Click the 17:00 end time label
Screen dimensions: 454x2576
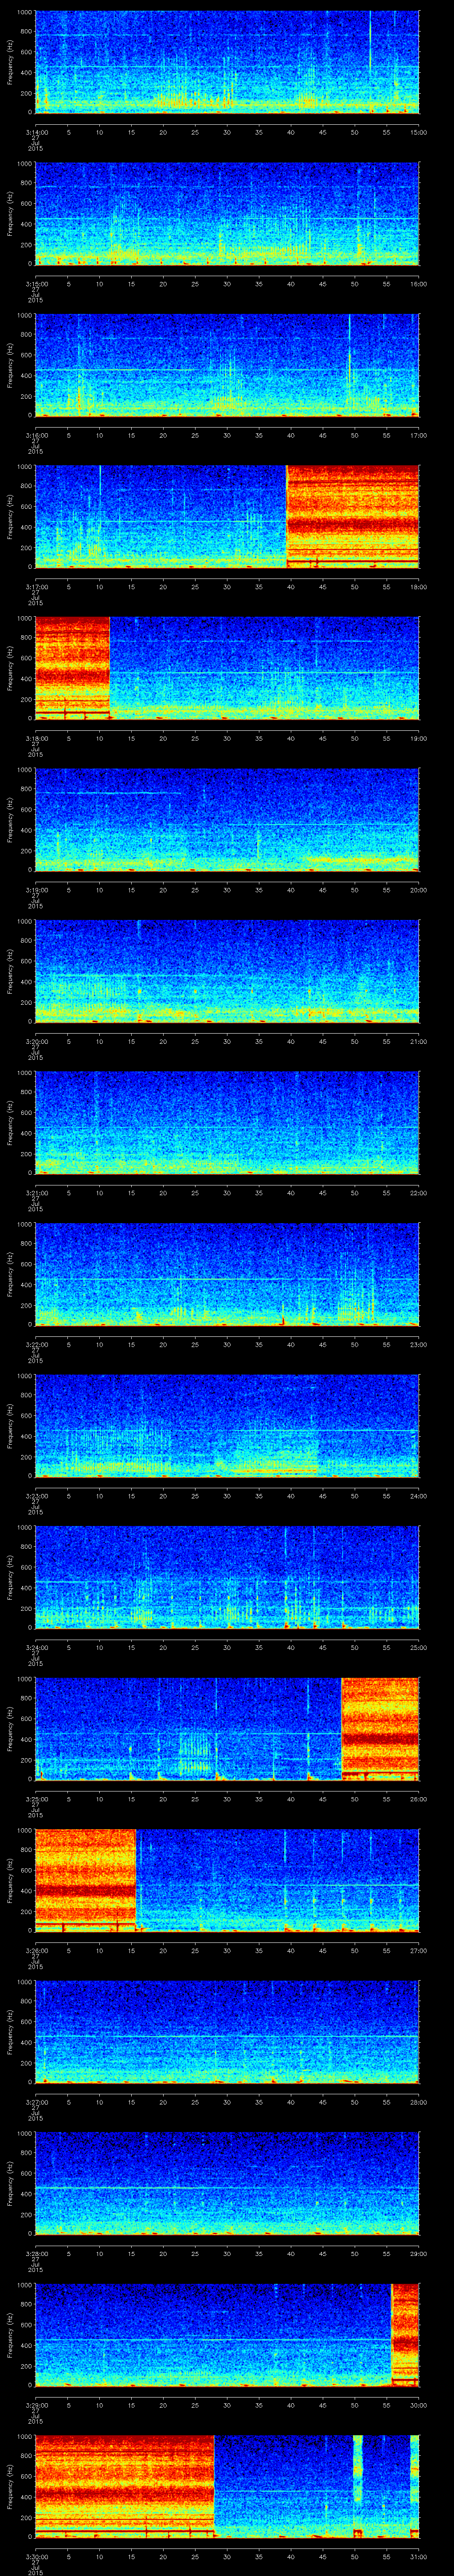click(419, 435)
